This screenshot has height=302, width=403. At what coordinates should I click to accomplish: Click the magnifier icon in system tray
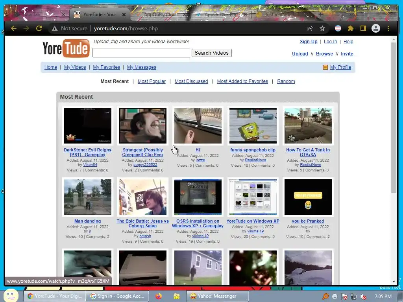325,296
